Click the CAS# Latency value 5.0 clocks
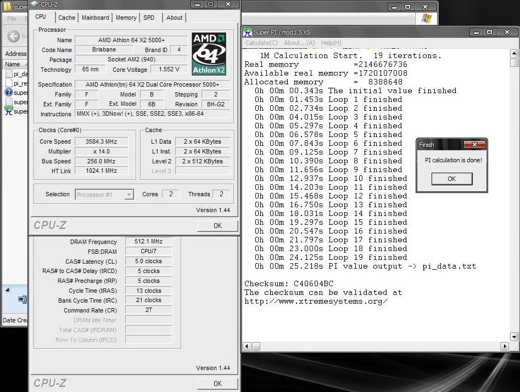Viewport: 520px width, 392px height. tap(148, 261)
